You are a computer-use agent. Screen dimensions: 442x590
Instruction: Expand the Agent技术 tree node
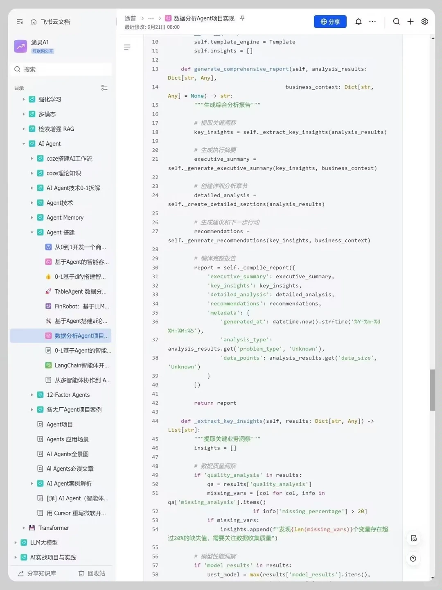(x=32, y=203)
